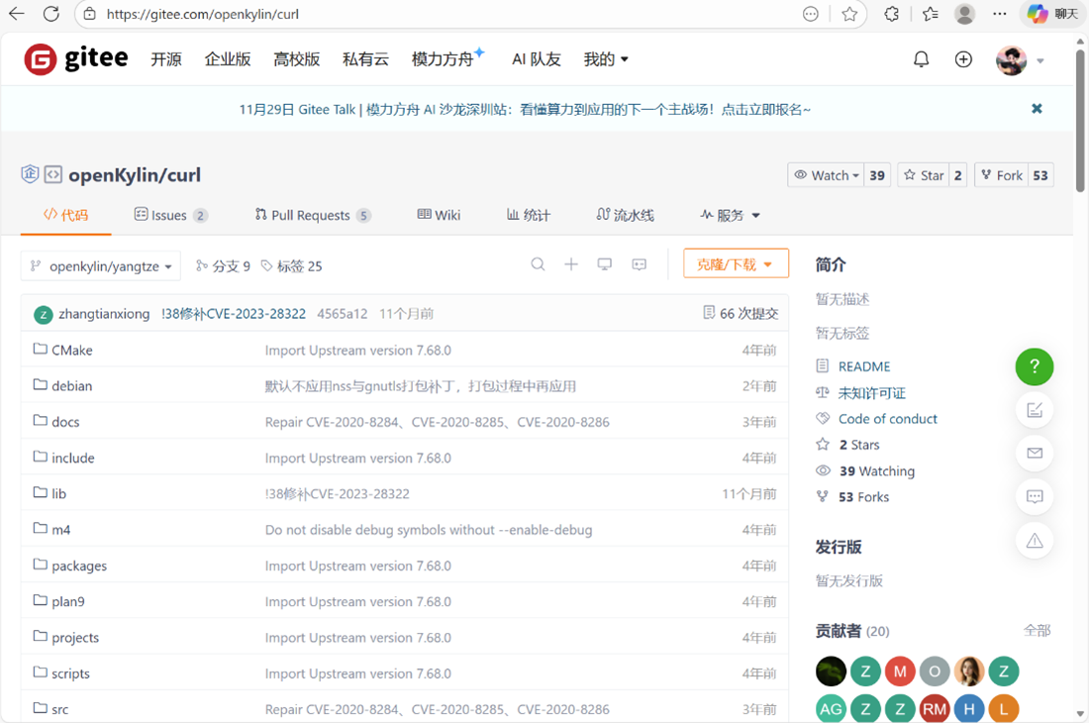Viewport: 1089px width, 723px height.
Task: Click the green question mark help bubble
Action: pos(1035,366)
